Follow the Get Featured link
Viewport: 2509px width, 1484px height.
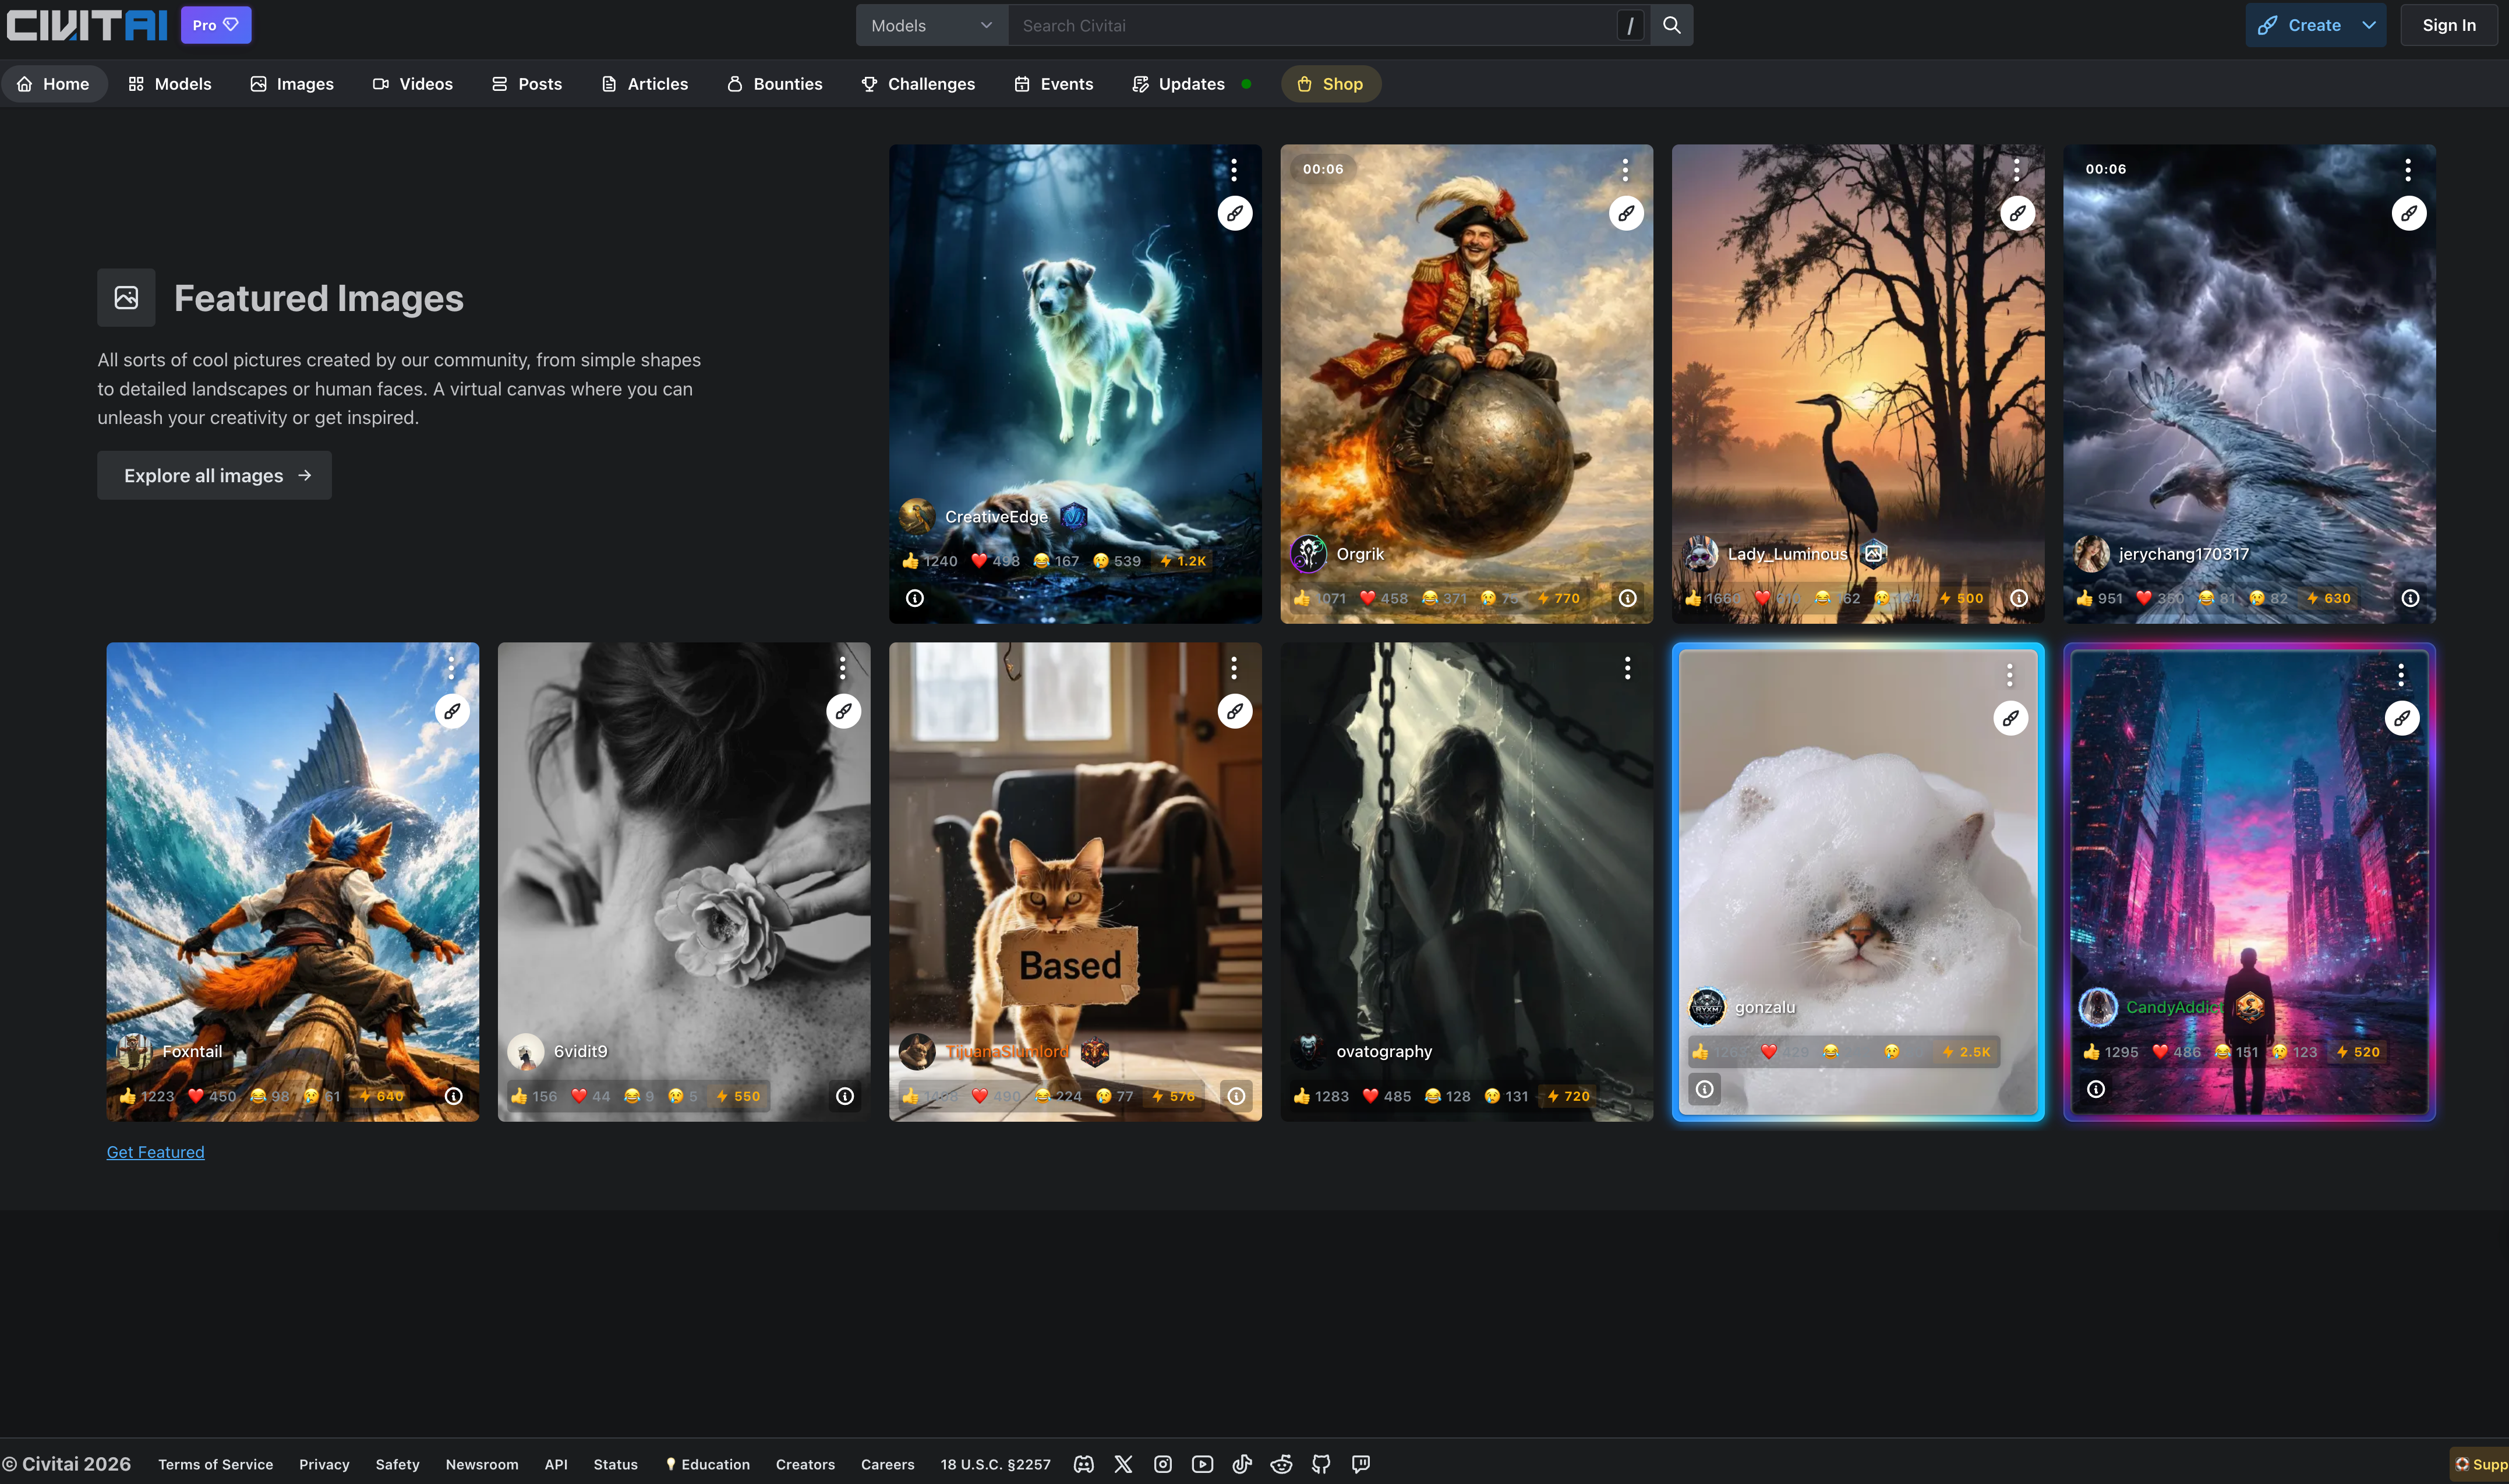(155, 1152)
